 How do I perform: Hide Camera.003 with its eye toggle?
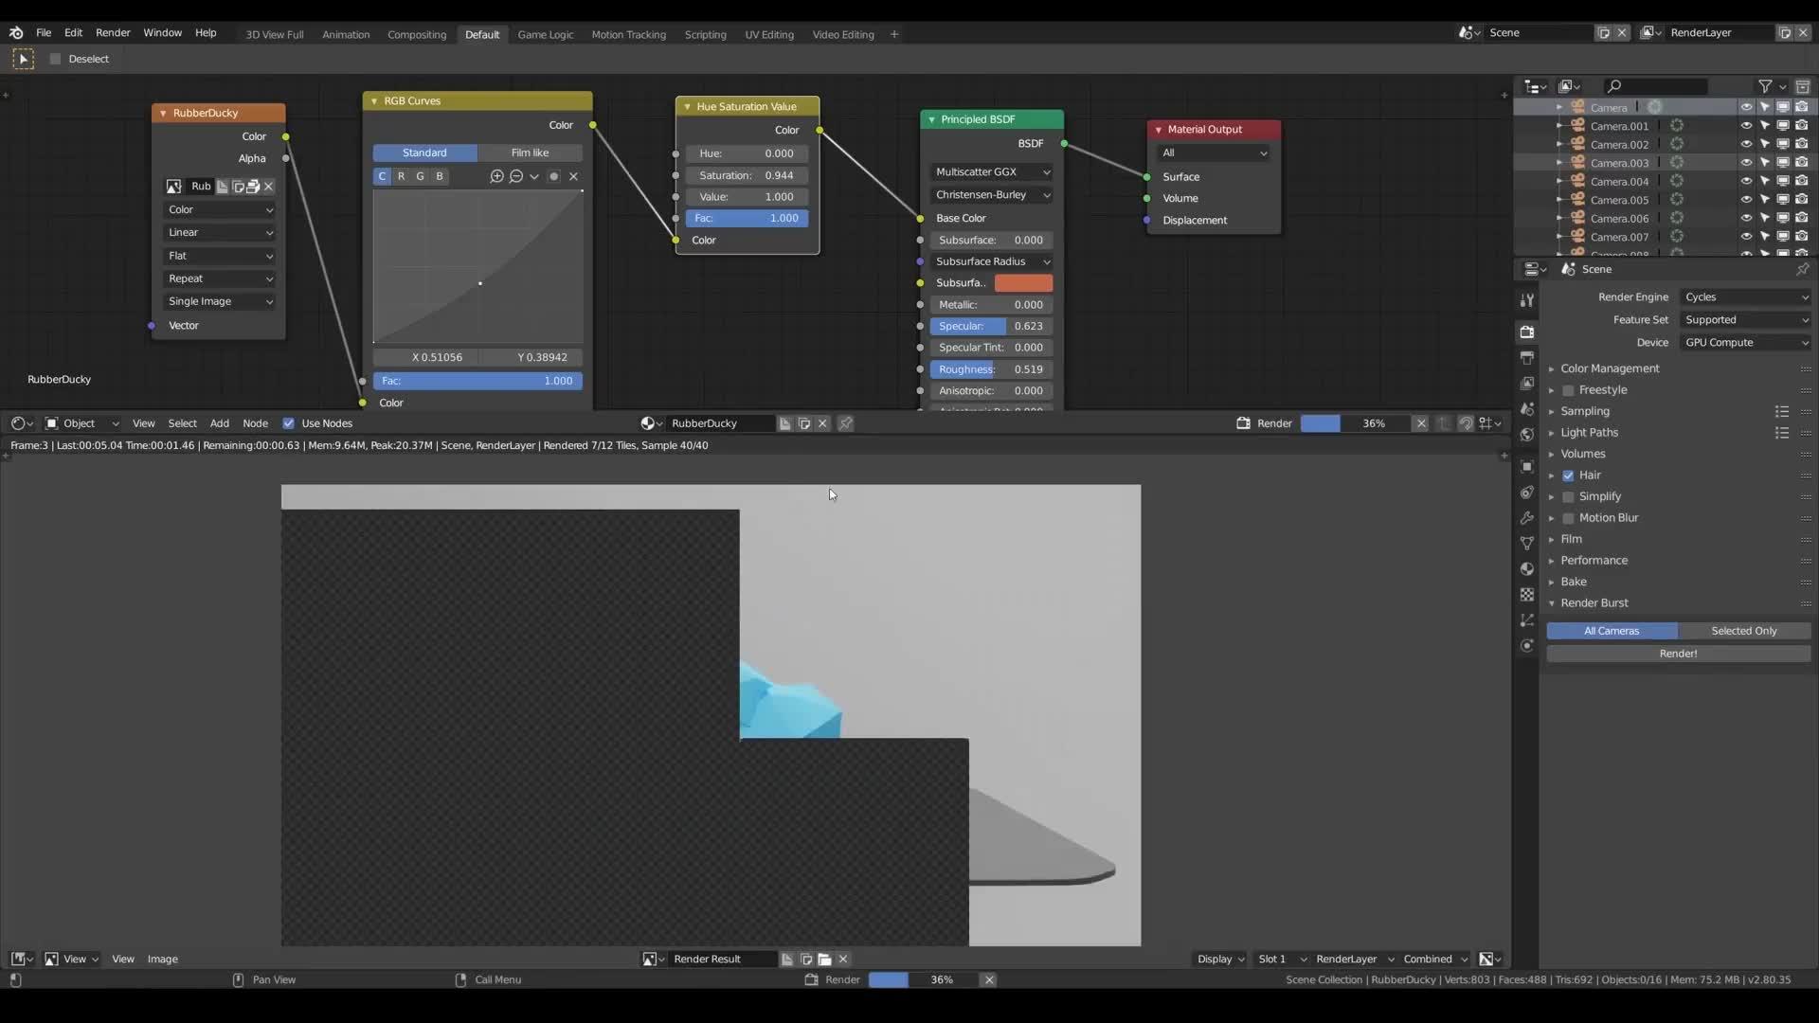(x=1746, y=162)
